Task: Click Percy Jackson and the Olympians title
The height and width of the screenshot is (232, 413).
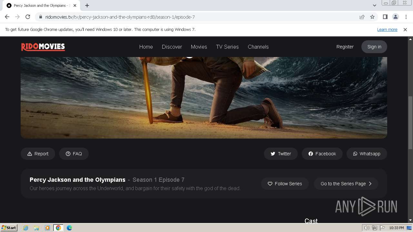Action: tap(77, 180)
